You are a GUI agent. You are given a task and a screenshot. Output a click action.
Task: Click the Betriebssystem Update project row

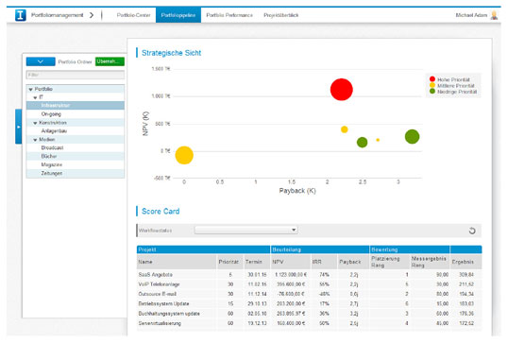(x=309, y=303)
